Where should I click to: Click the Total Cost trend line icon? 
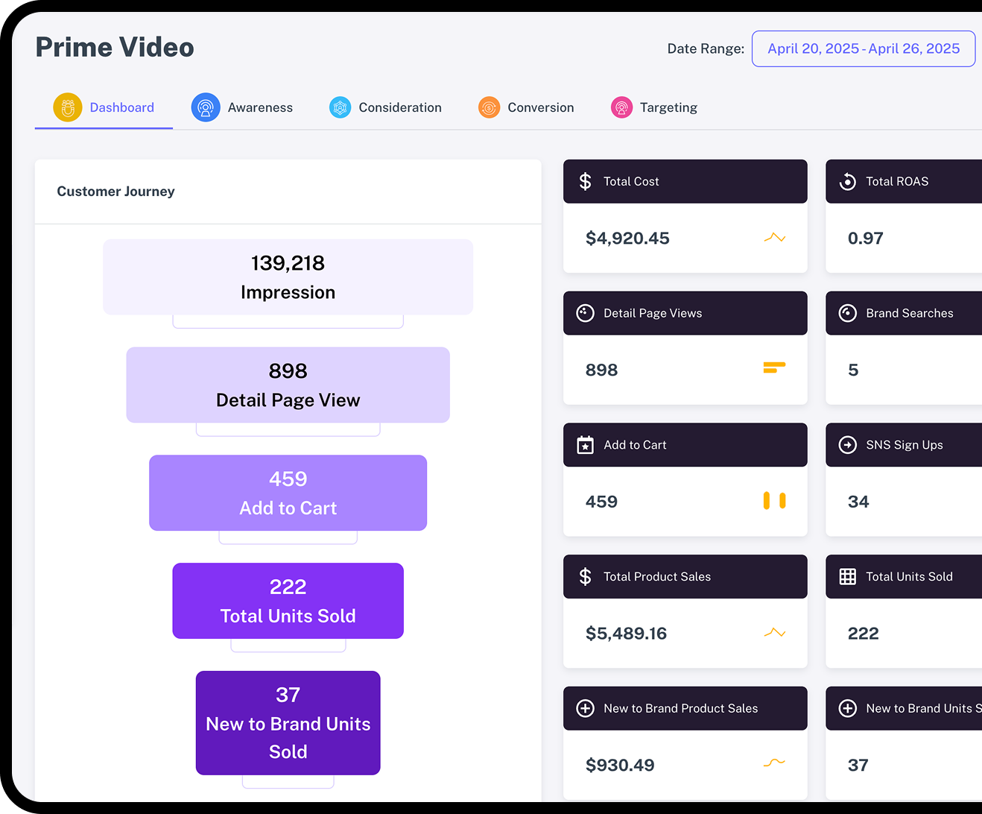click(x=775, y=238)
